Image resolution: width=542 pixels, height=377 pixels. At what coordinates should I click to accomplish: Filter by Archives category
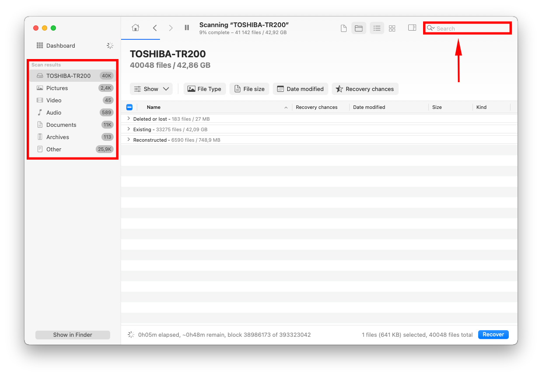(73, 137)
